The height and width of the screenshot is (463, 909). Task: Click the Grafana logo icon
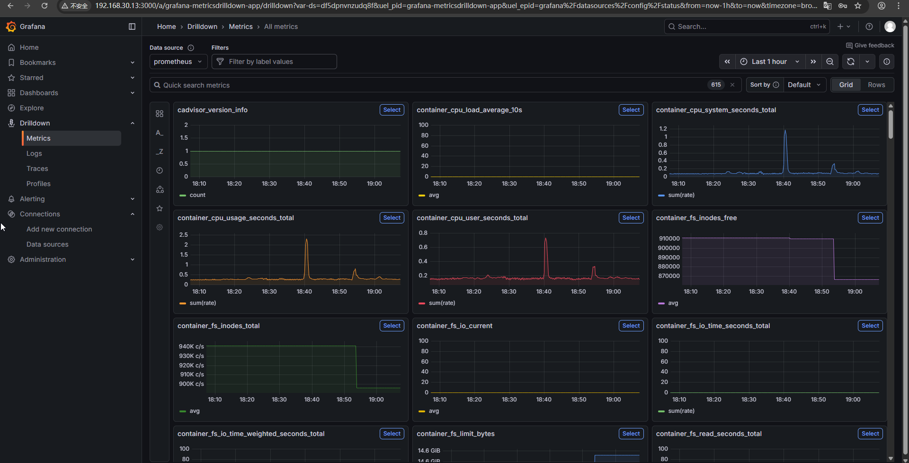click(x=11, y=27)
